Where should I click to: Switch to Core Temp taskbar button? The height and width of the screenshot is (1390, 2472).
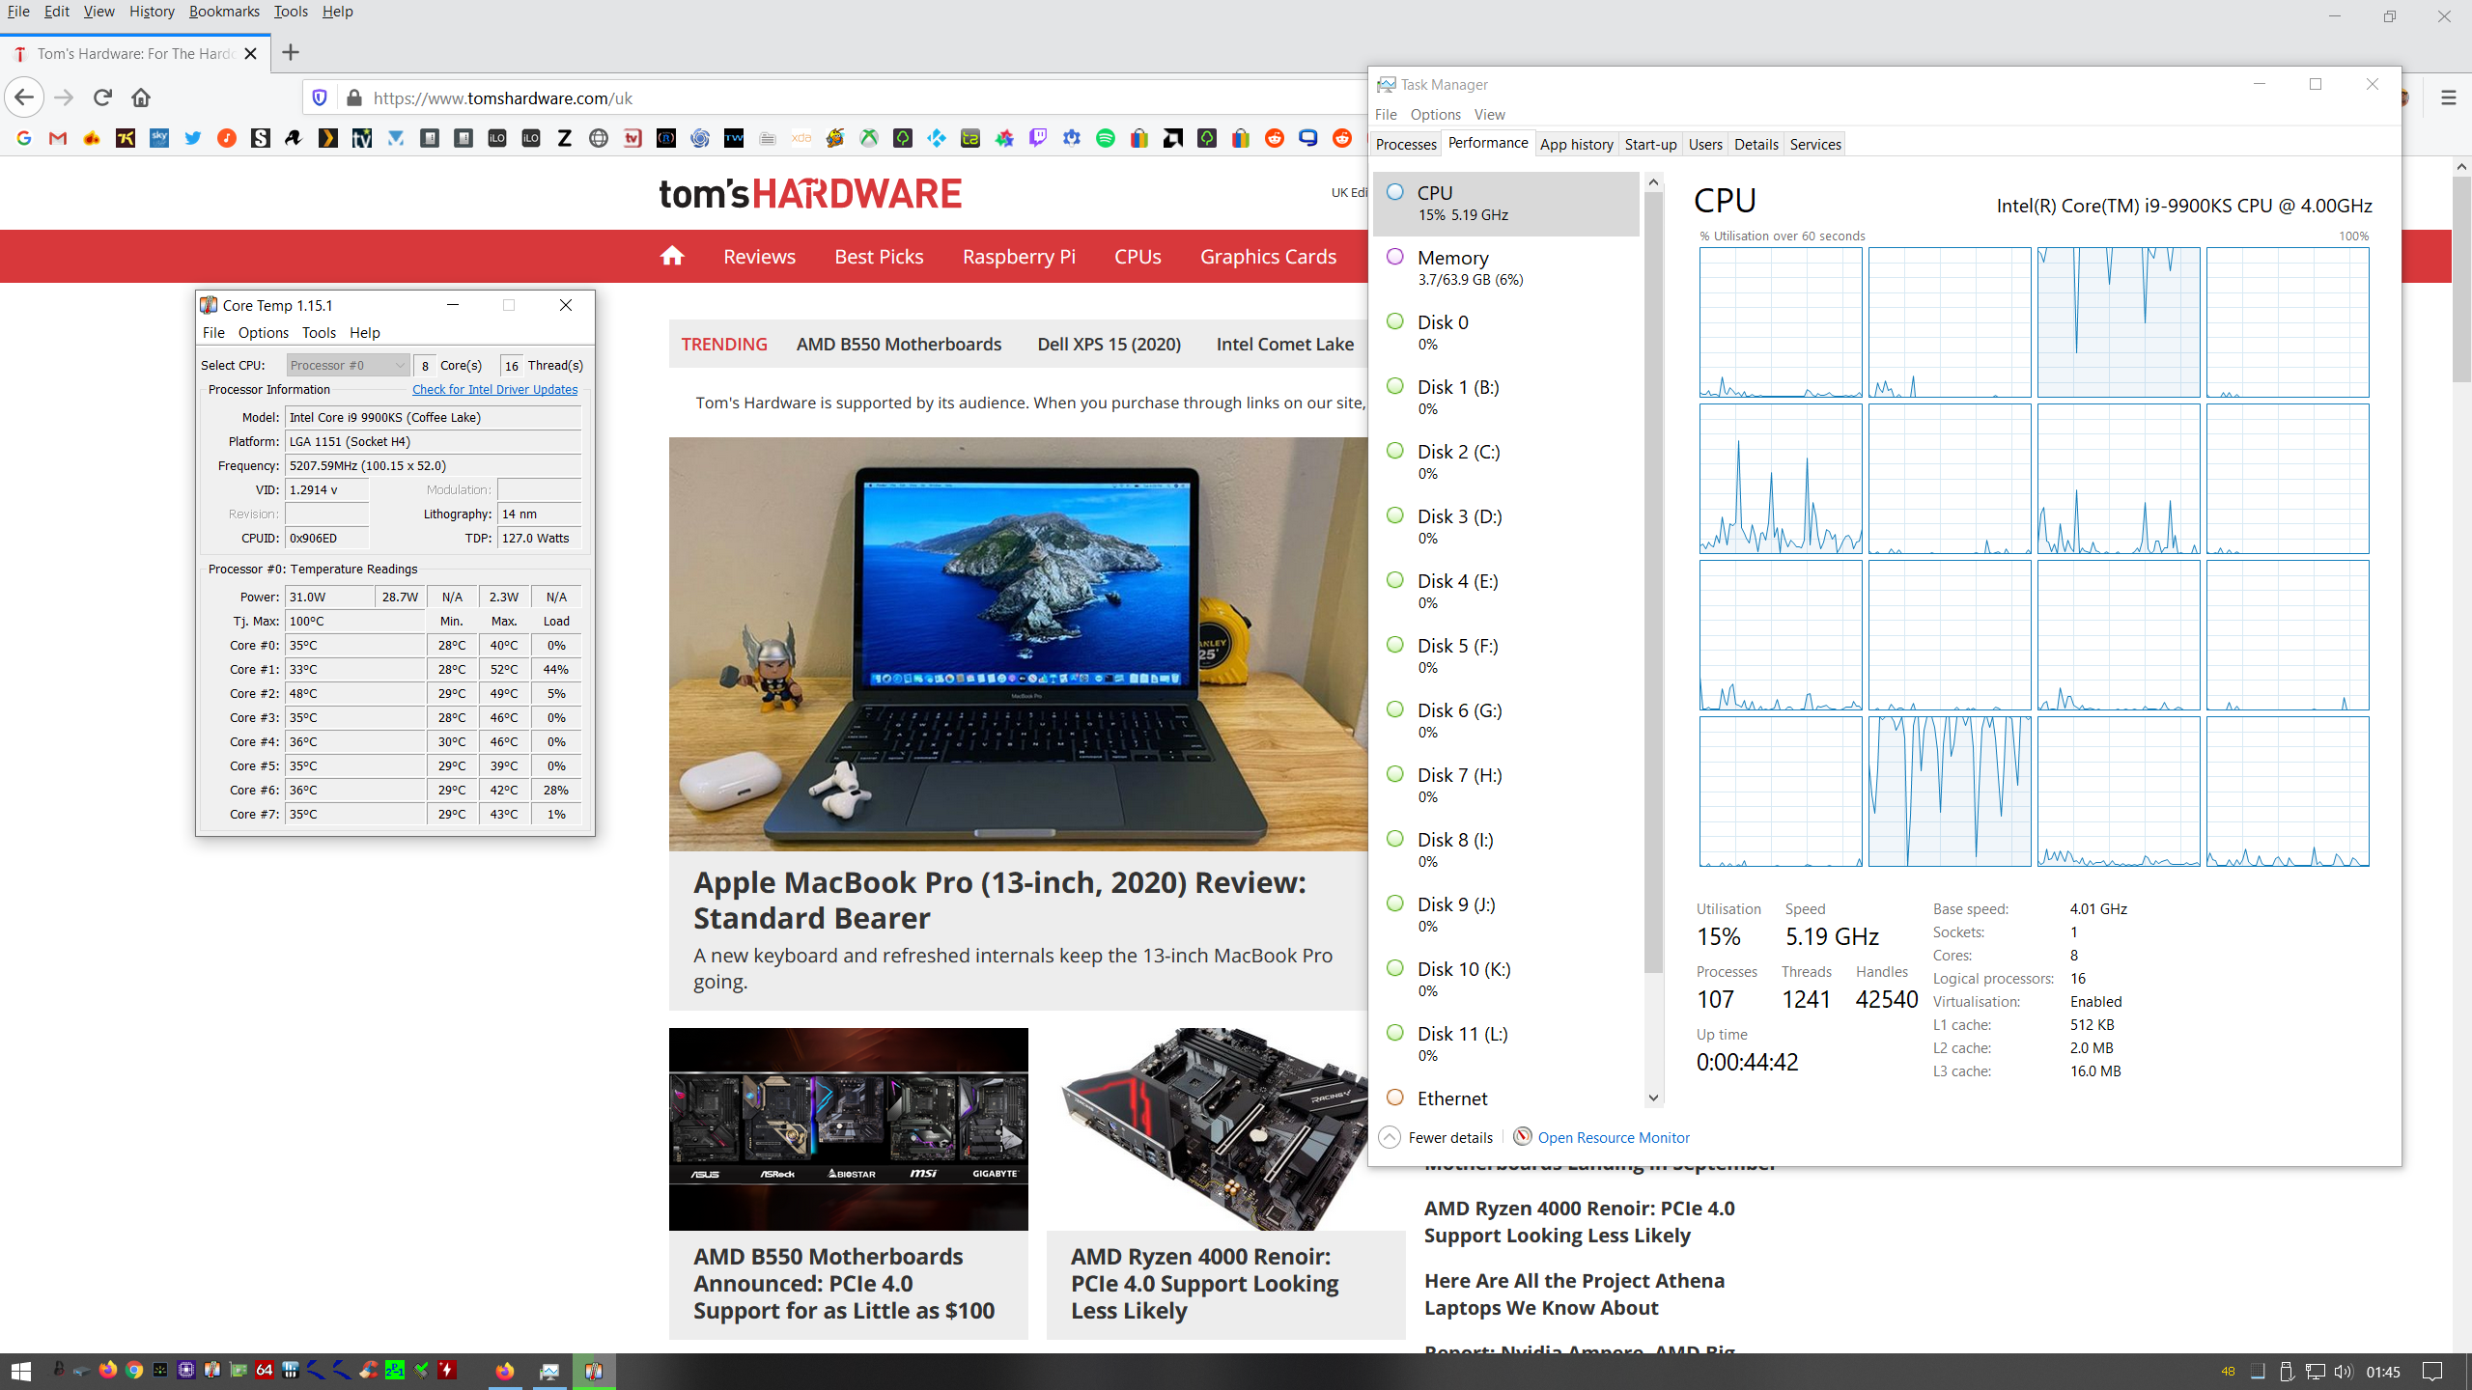(x=594, y=1371)
